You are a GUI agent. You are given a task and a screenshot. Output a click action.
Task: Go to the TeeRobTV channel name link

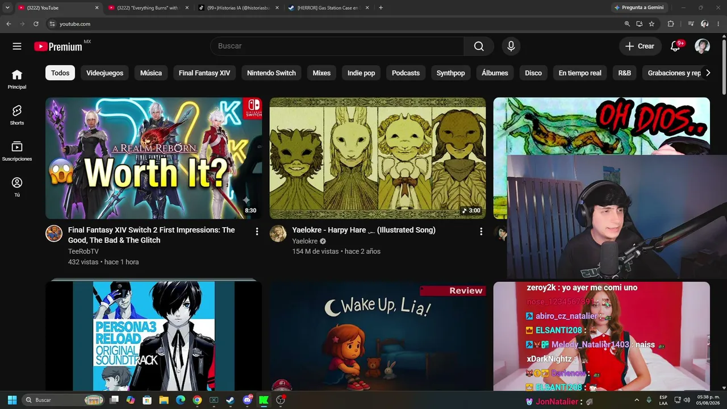[83, 251]
